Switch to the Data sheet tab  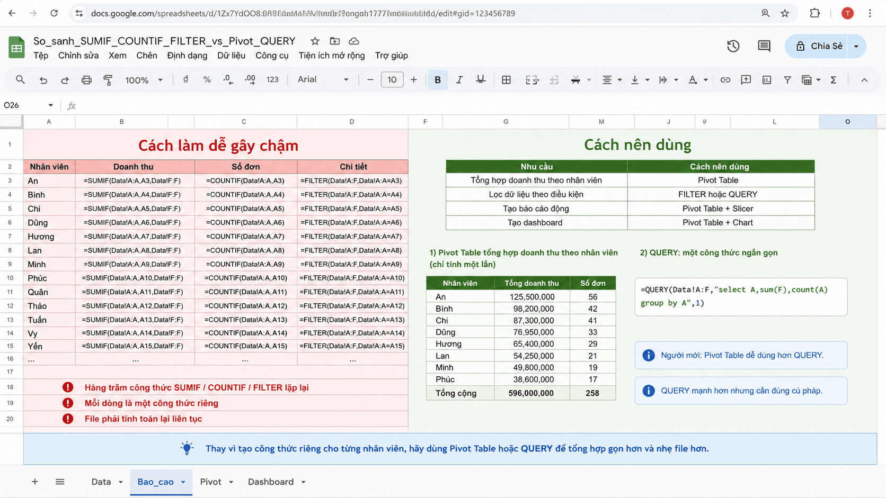click(x=101, y=482)
